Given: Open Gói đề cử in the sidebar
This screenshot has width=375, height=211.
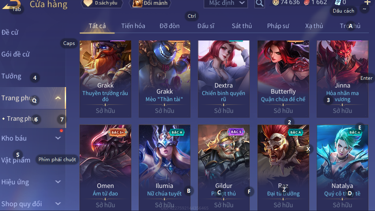Looking at the screenshot, I should (x=15, y=54).
